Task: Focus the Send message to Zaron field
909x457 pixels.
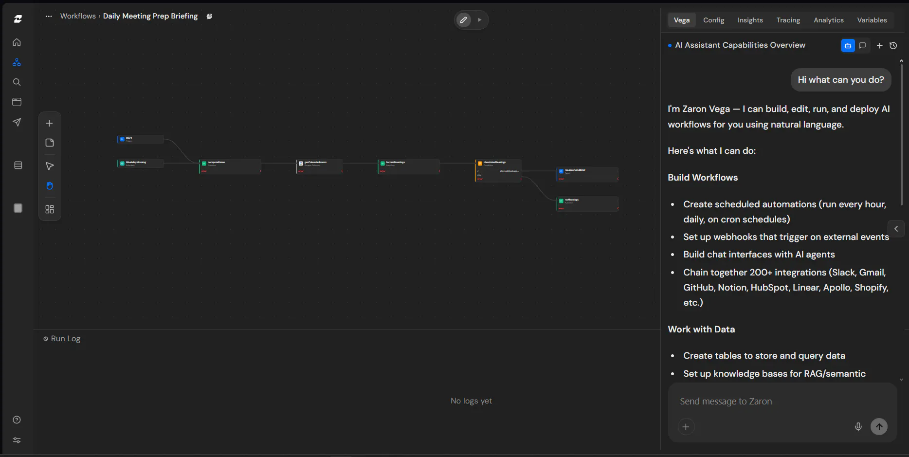Action: click(x=782, y=402)
